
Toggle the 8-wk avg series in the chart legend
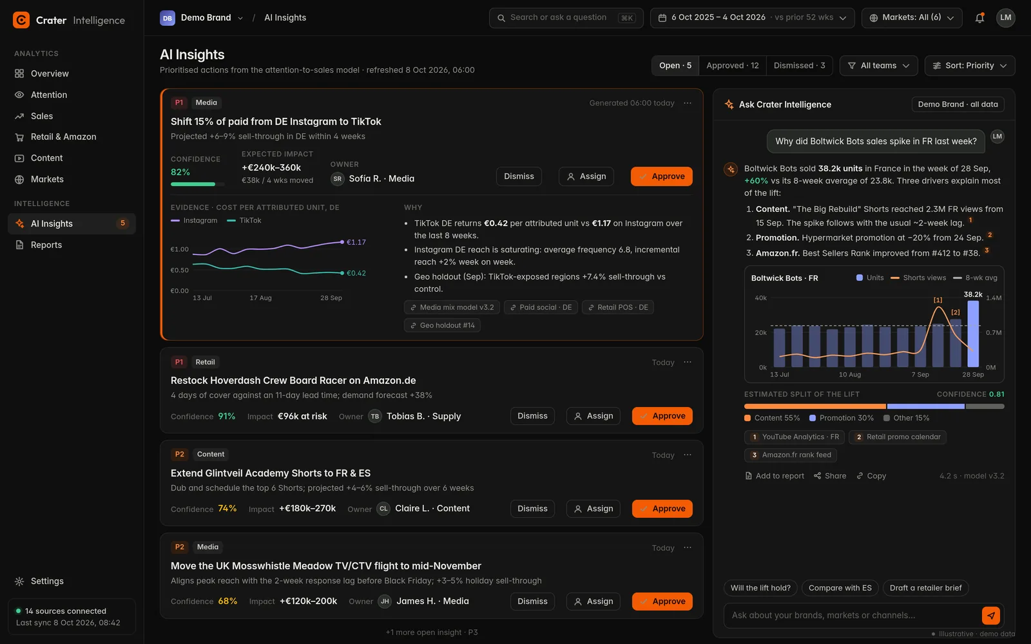(x=975, y=278)
